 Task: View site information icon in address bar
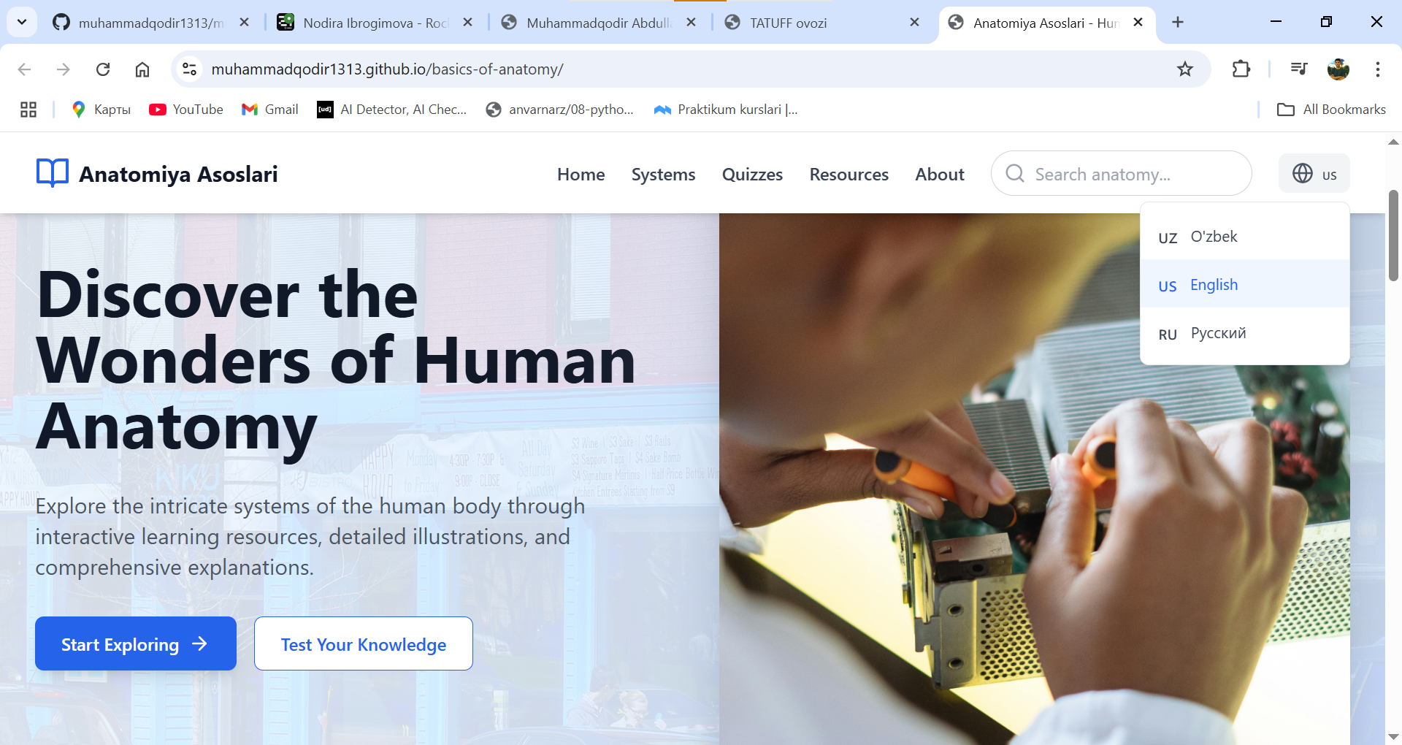pyautogui.click(x=190, y=69)
